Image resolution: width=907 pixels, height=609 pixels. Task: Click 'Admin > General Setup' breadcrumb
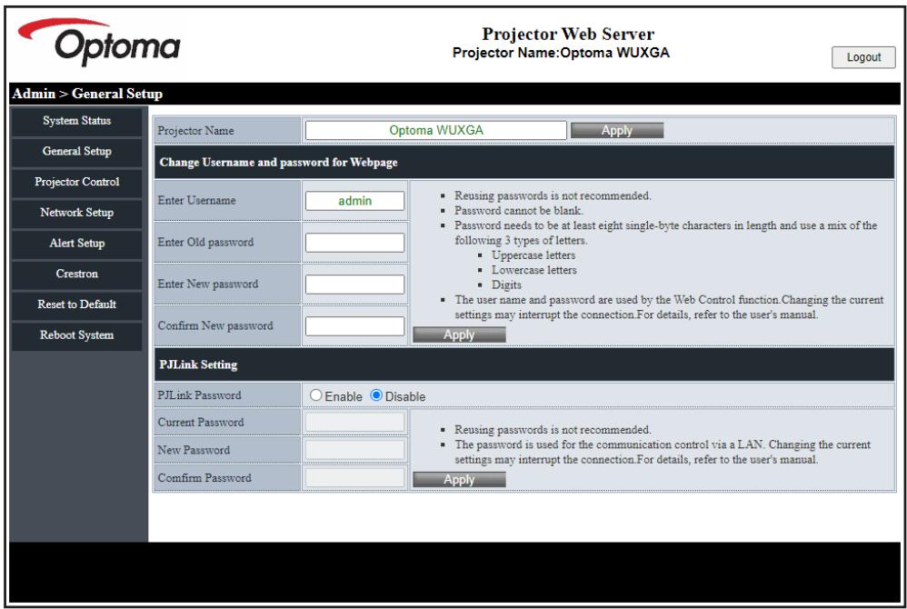click(x=87, y=94)
